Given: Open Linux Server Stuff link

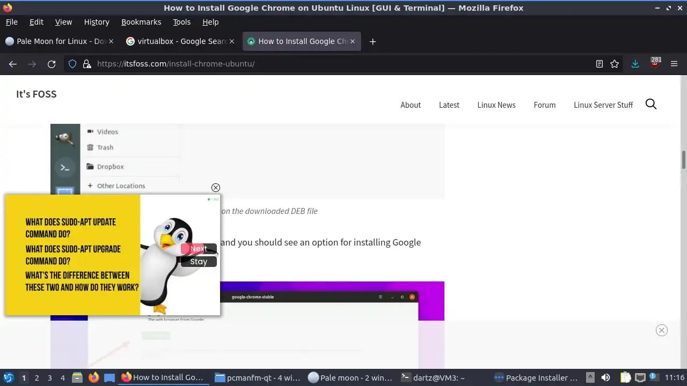Looking at the screenshot, I should tap(603, 105).
